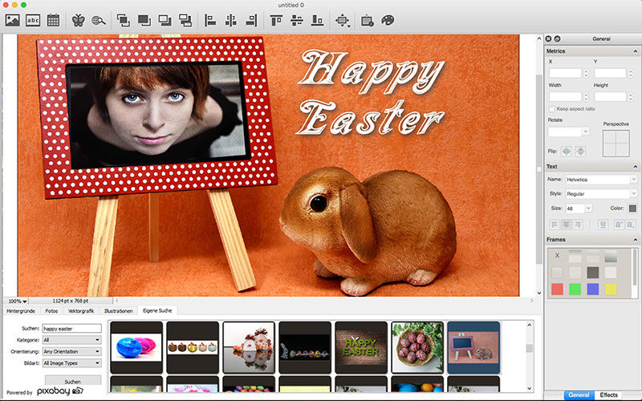
Task: Open the Orientierung dropdown
Action: (x=71, y=351)
